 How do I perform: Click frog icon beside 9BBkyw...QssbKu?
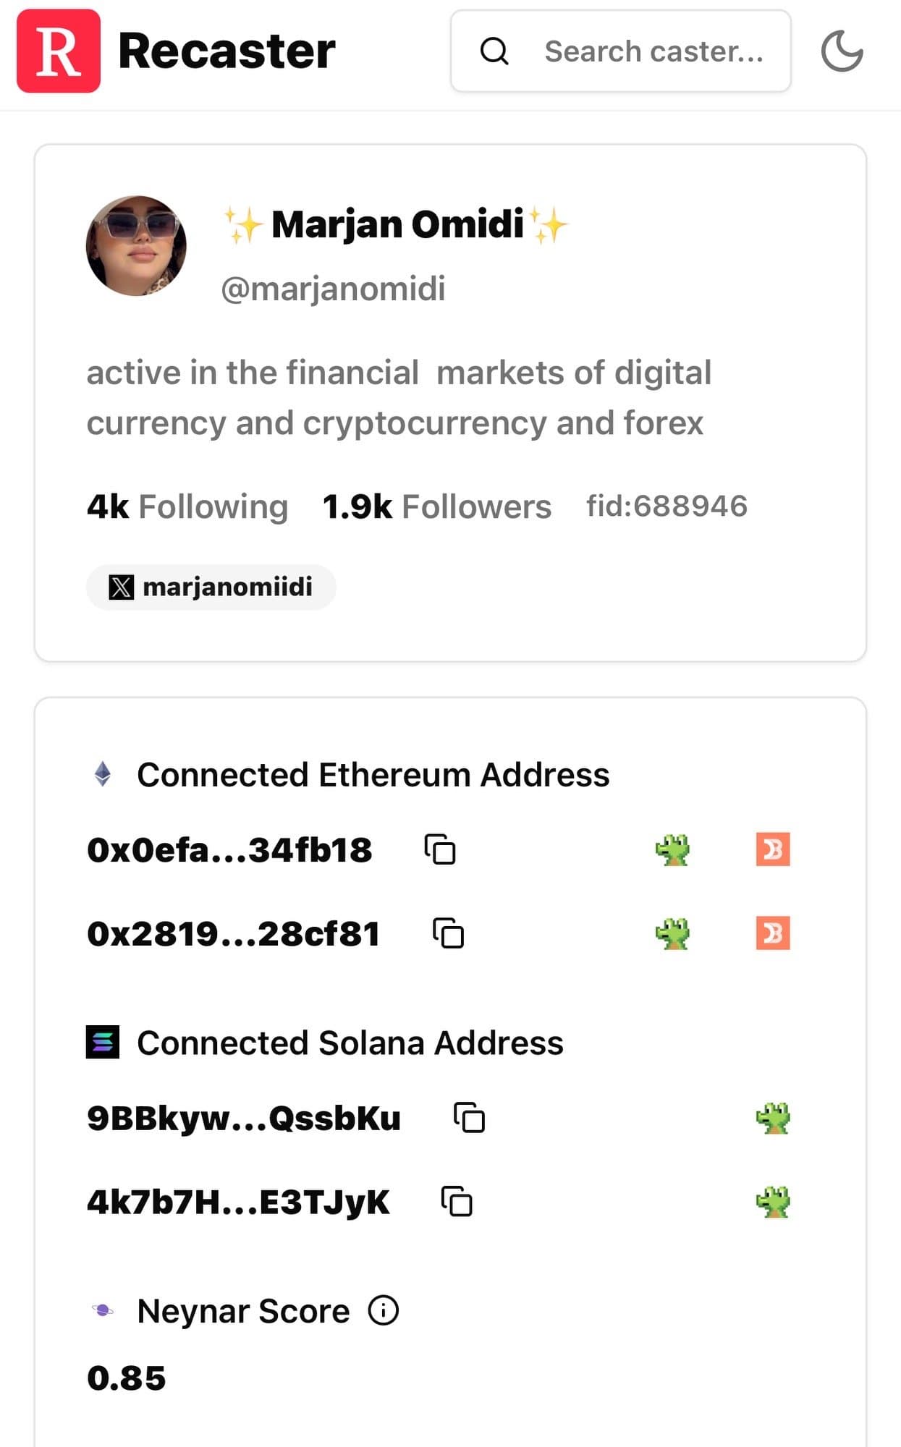click(773, 1118)
